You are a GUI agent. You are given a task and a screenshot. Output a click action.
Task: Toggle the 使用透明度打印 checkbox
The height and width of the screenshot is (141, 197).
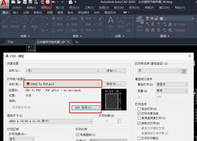coord(139,118)
